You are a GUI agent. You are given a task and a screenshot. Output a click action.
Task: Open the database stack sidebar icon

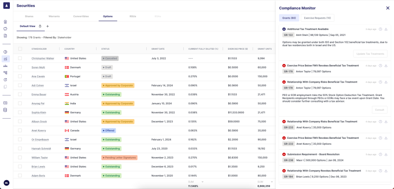tap(5, 110)
